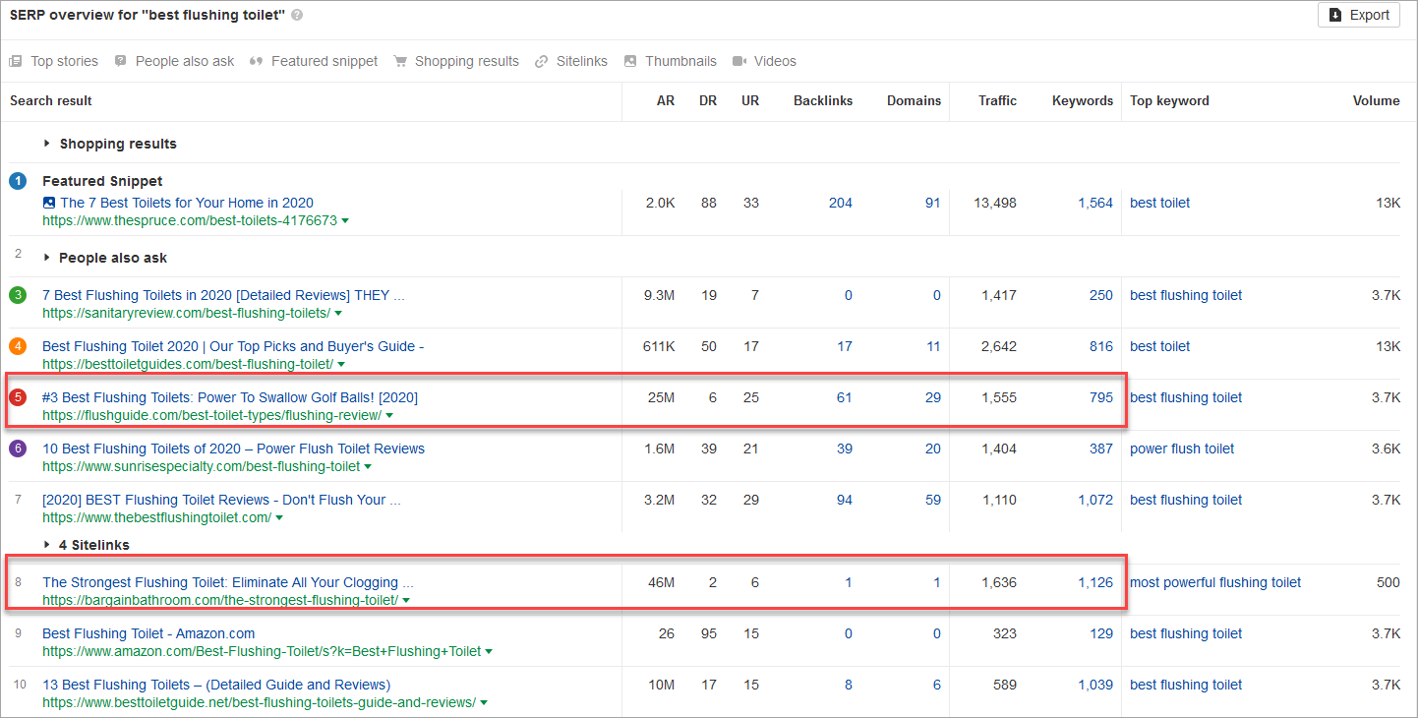Expand the Shopping results row
This screenshot has width=1418, height=718.
pos(46,144)
